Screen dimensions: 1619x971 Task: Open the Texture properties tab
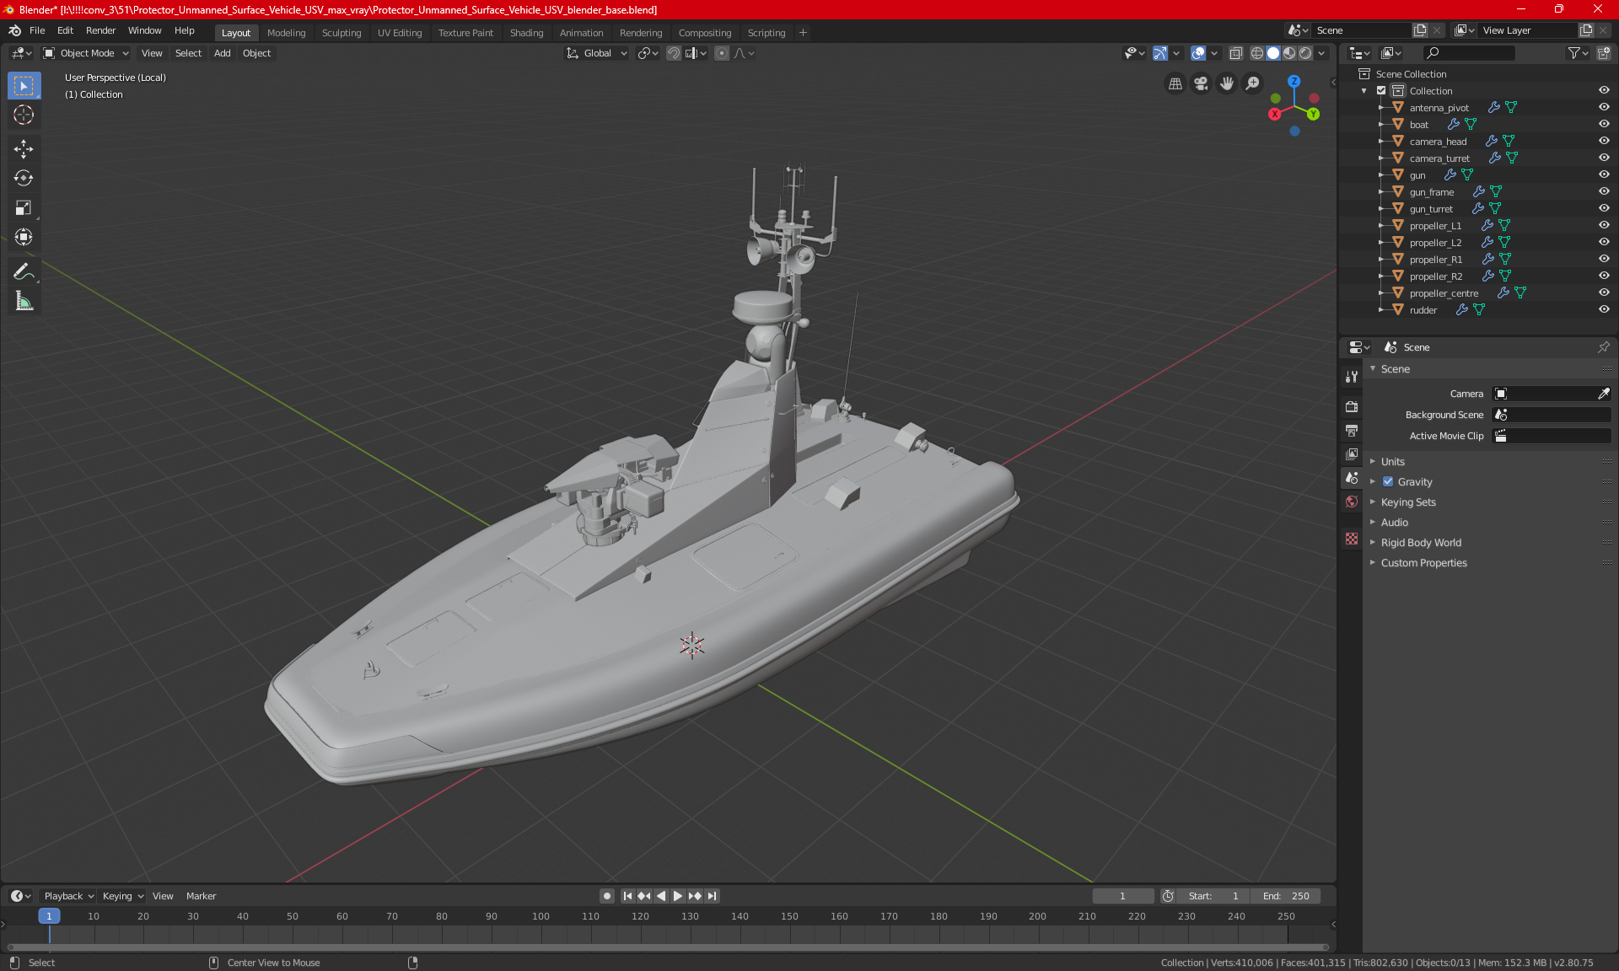[x=1352, y=538]
